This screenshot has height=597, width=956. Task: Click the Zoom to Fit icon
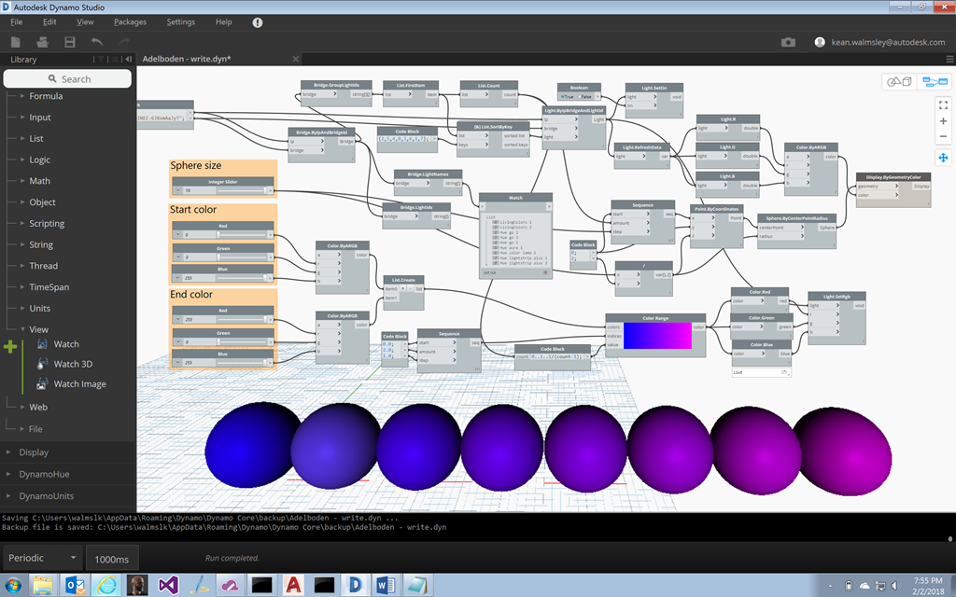[943, 105]
